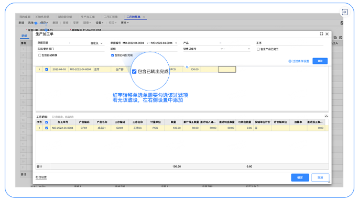Click the CP01 product code cell
Image resolution: width=358 pixels, height=201 pixels.
(84, 128)
